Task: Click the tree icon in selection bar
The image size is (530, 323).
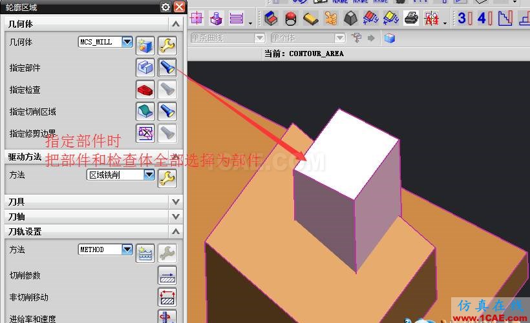Action: (x=356, y=38)
